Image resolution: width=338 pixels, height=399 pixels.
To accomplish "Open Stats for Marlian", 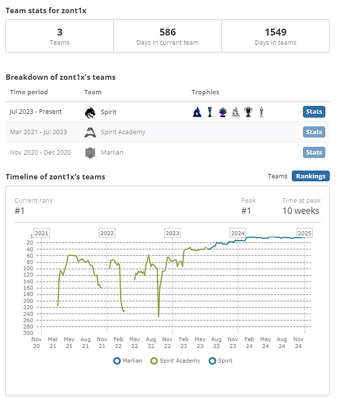I will point(314,153).
